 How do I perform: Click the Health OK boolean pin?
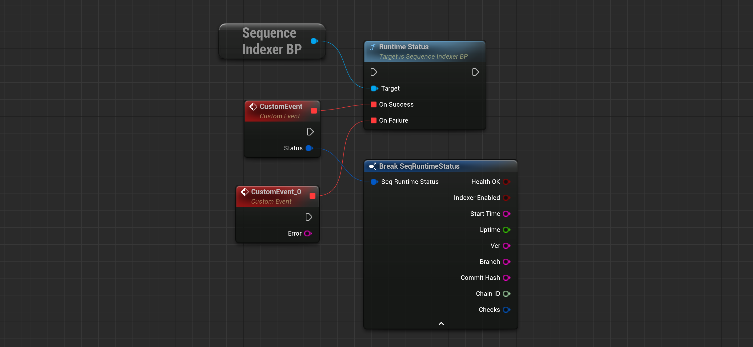tap(506, 182)
